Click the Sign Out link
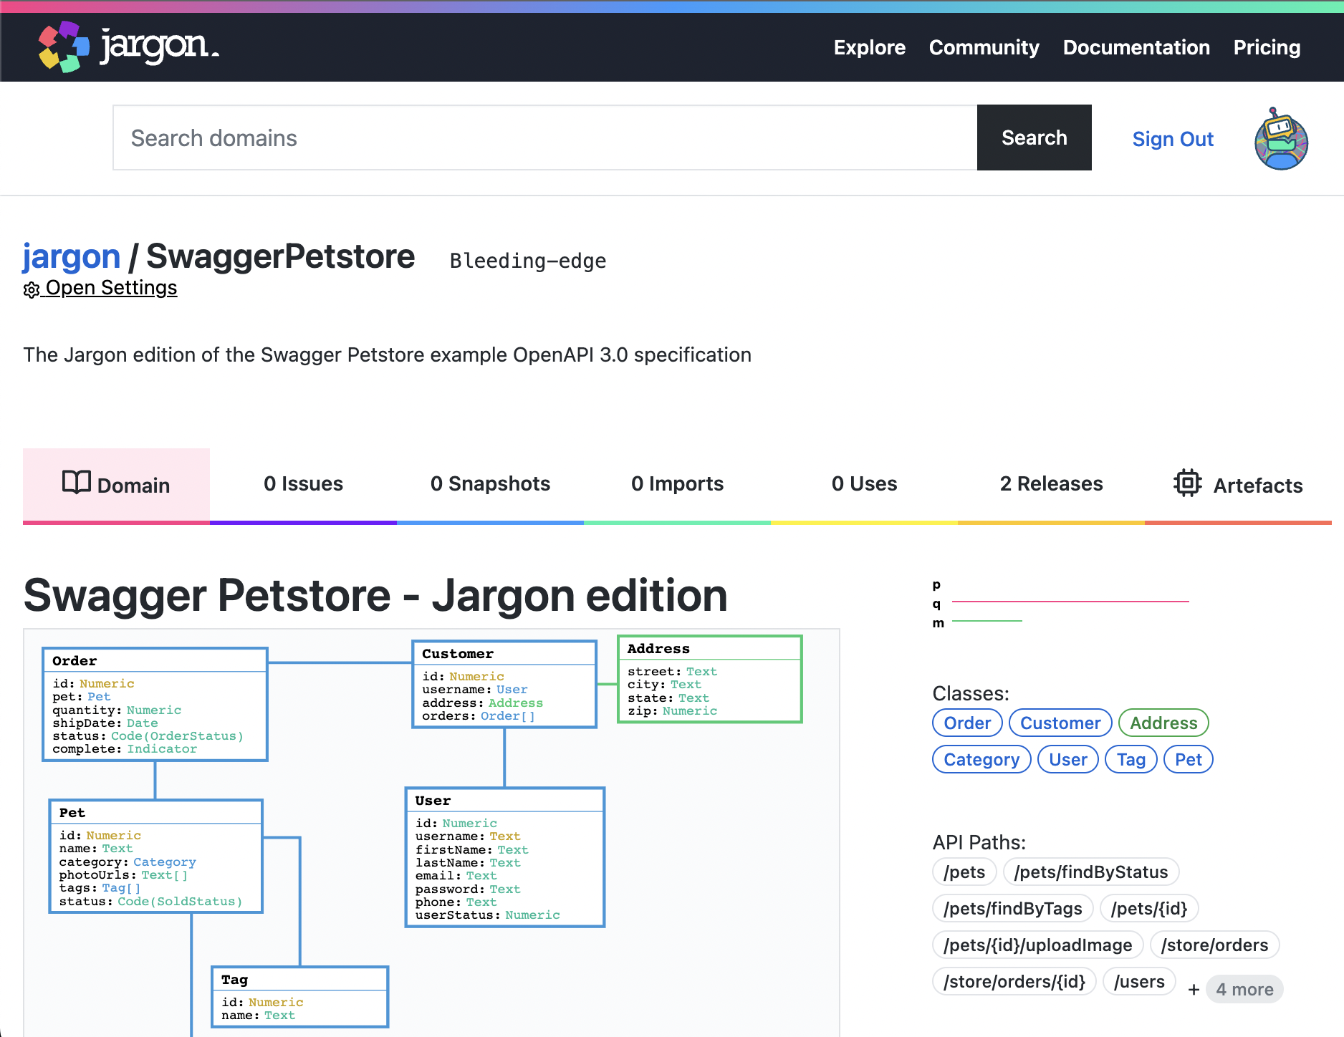Image resolution: width=1344 pixels, height=1037 pixels. (x=1173, y=139)
